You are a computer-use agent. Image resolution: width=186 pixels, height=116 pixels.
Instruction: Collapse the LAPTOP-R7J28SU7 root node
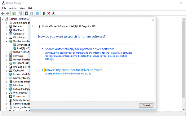[x=3, y=19]
